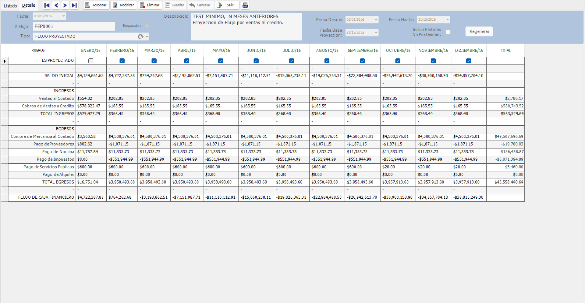
Task: Click the Eliminar record icon
Action: point(142,5)
